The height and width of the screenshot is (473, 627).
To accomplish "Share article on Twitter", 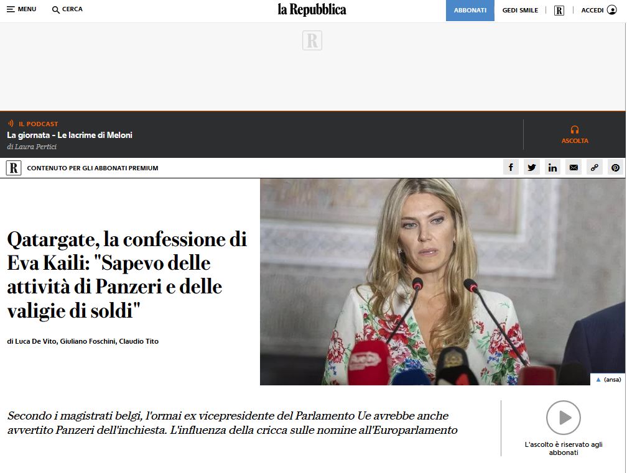I will click(531, 167).
